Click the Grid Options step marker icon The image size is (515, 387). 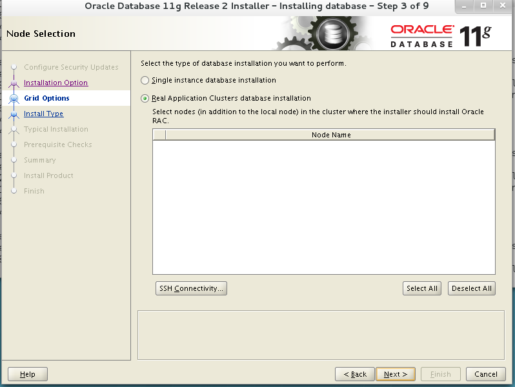[x=14, y=98]
